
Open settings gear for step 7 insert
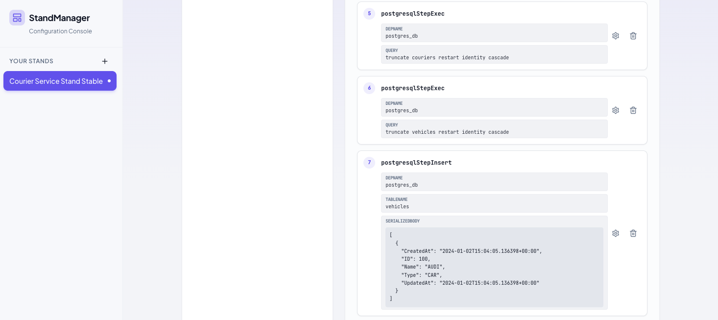pos(616,233)
